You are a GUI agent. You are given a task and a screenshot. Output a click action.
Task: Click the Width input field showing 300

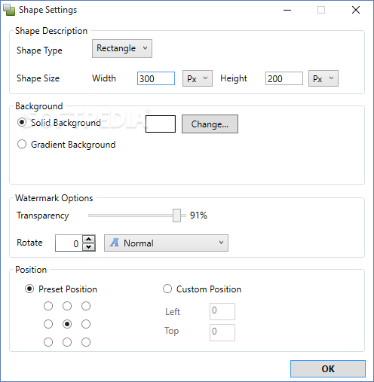click(x=156, y=78)
